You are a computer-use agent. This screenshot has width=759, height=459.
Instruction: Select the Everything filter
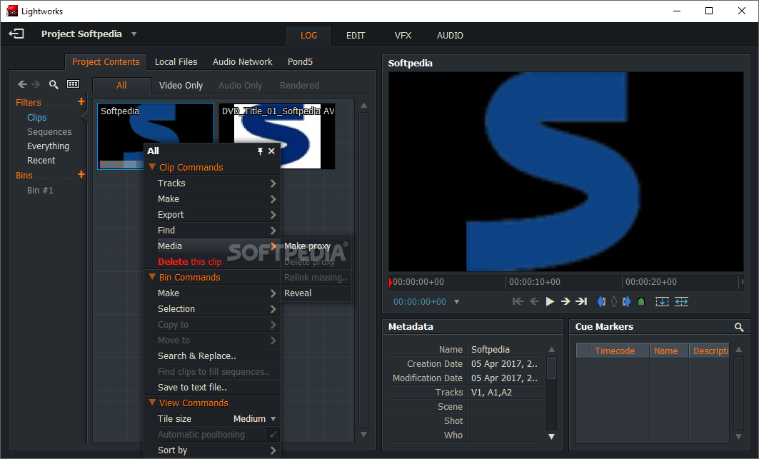(x=48, y=146)
